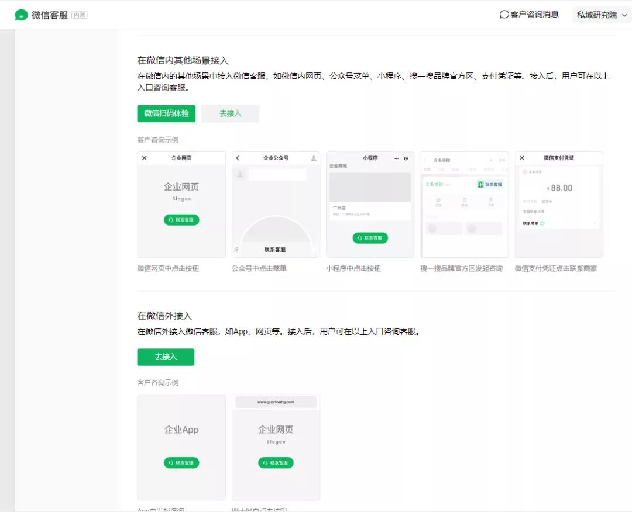
Task: Click the target icon in 小程序 preview header
Action: pos(406,158)
